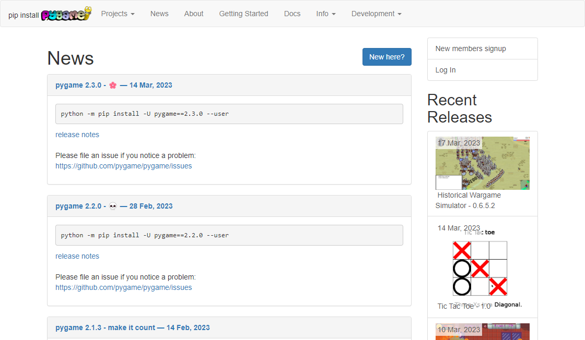Open GitHub issues link under pygame 2.2.0
This screenshot has width=585, height=340.
[x=124, y=287]
